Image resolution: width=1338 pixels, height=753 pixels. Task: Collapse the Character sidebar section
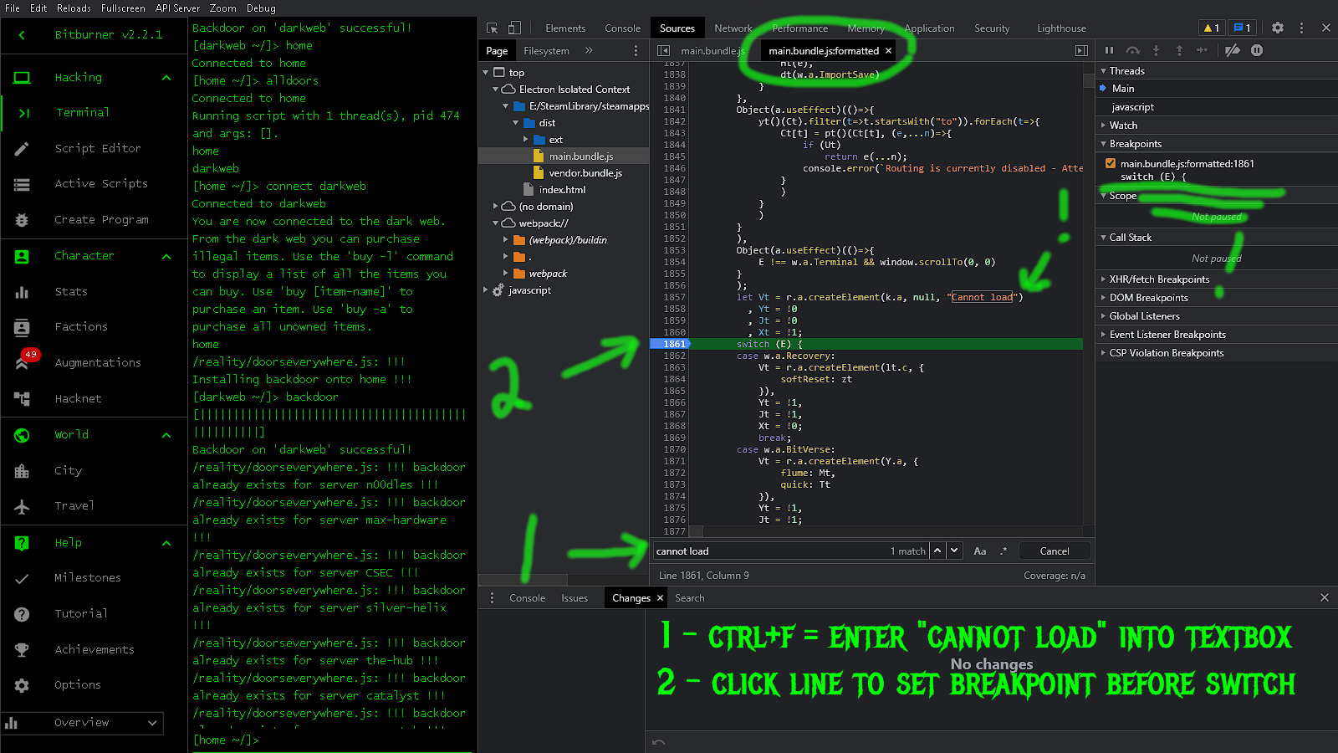(166, 256)
